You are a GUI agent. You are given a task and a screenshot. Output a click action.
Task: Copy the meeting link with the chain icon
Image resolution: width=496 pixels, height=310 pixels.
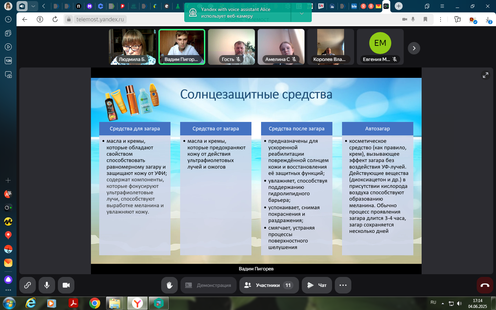28,285
